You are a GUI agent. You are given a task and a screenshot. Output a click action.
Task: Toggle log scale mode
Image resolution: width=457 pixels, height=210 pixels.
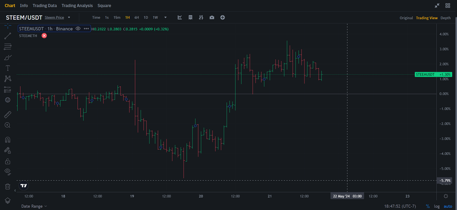[x=437, y=206]
